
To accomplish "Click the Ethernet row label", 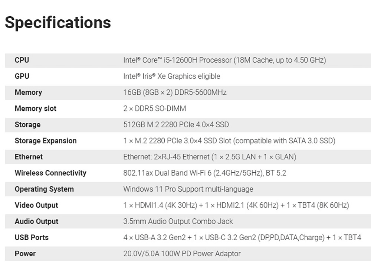I will click(x=29, y=157).
